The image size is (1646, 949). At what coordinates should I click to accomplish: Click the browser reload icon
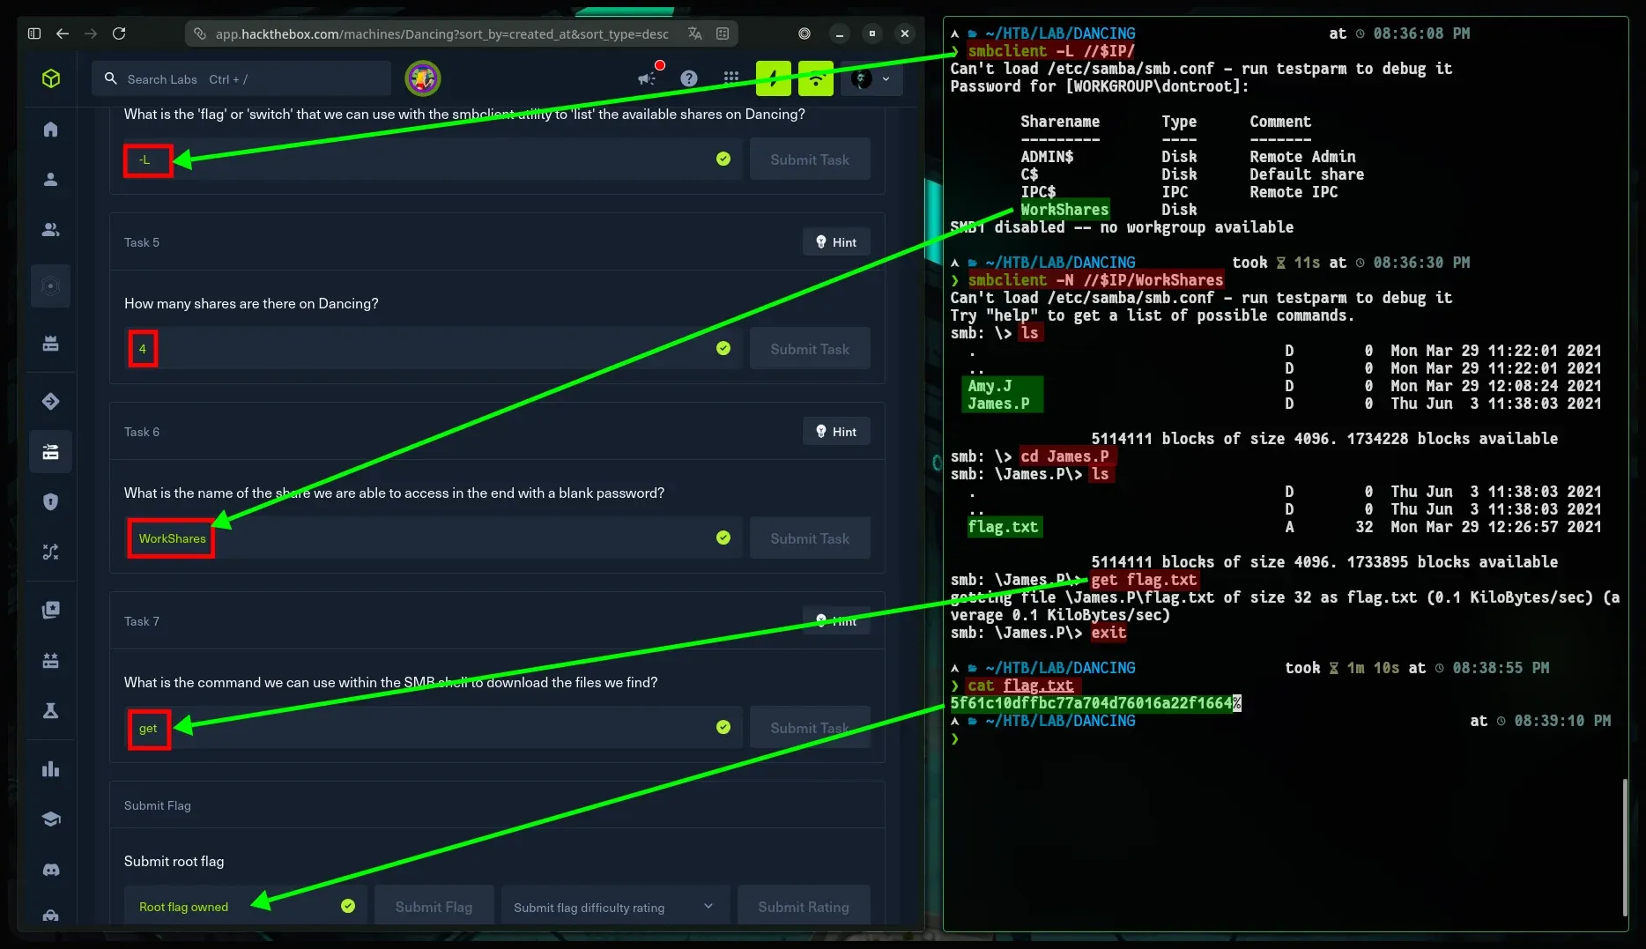click(x=119, y=33)
